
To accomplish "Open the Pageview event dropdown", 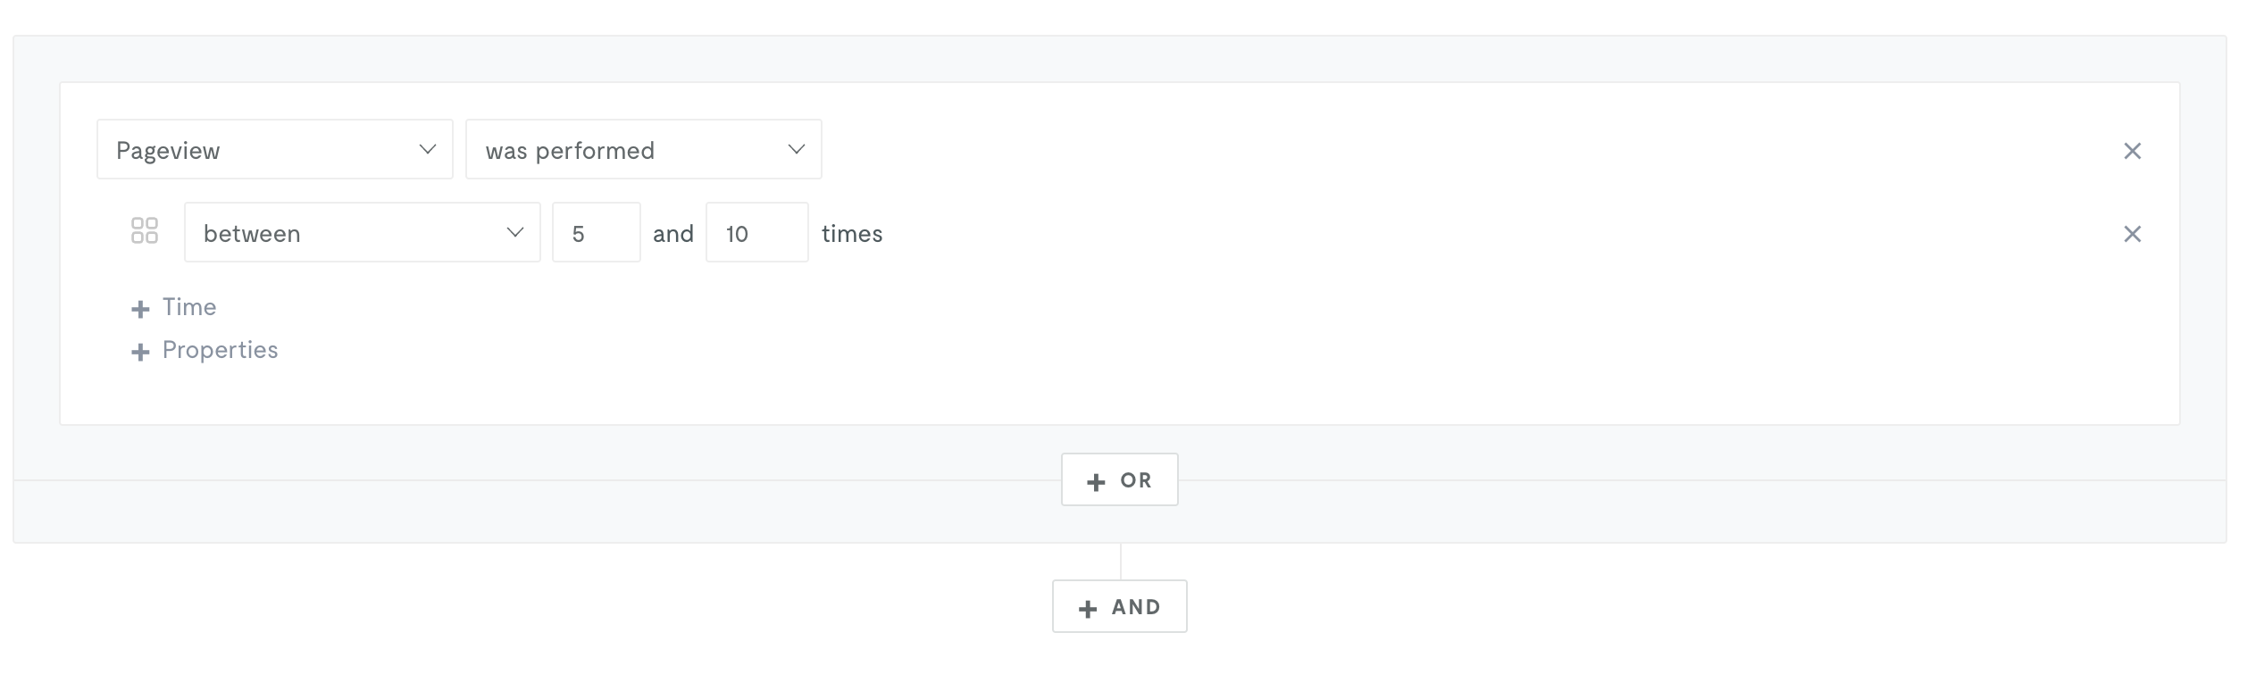I will click(x=275, y=149).
